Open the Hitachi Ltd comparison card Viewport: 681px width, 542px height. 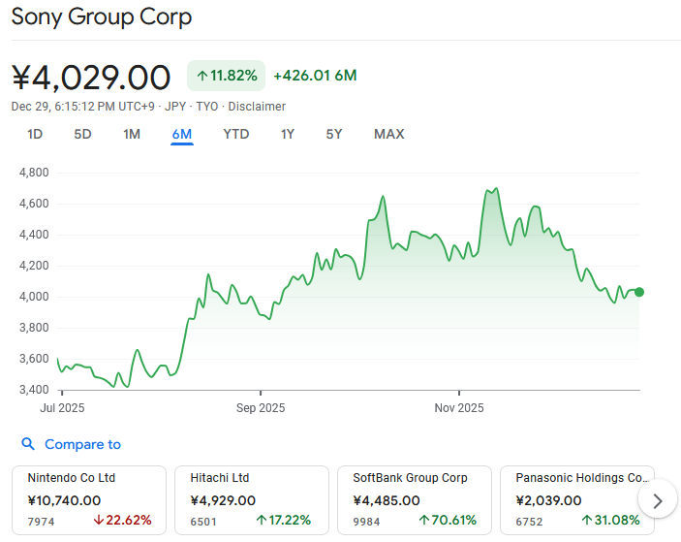[x=252, y=500]
